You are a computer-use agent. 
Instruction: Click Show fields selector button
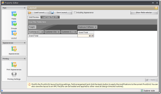tap(144, 13)
